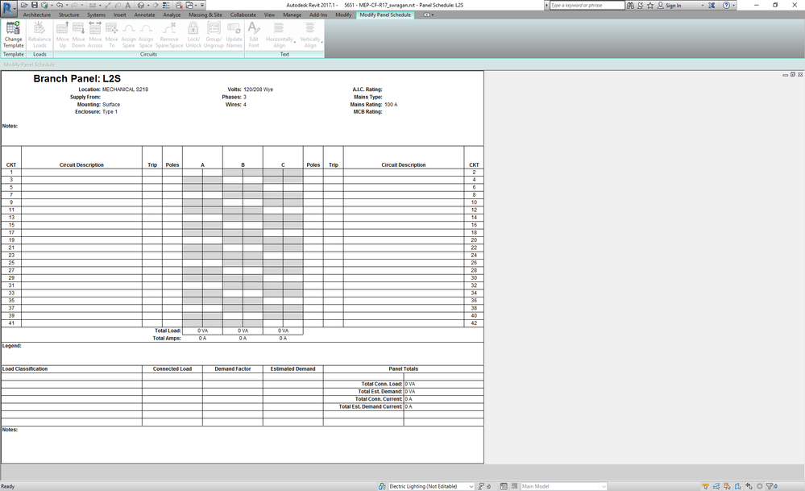Open the Manage ribbon tab

click(293, 15)
